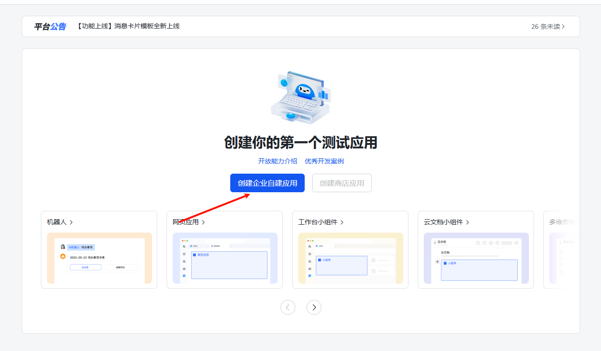Open the 工作台小组件 card title

coord(318,222)
